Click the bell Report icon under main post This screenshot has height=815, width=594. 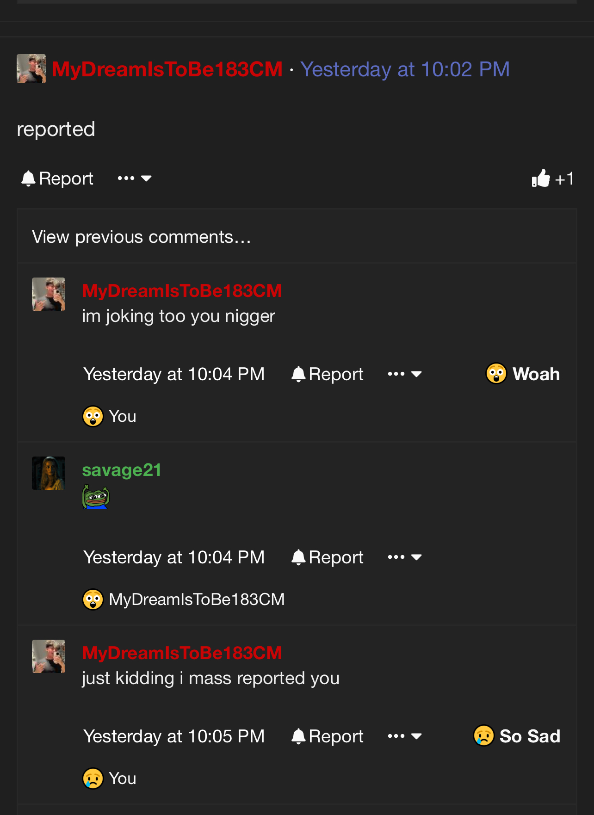(x=28, y=179)
